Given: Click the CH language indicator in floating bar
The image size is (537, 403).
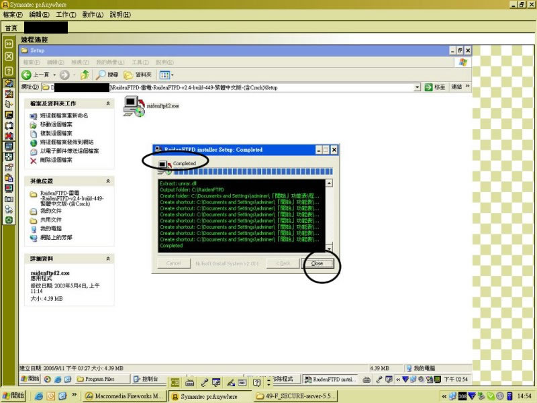Looking at the screenshot, I should coord(175,382).
